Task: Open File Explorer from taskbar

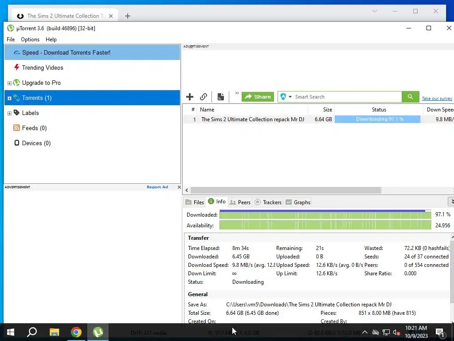Action: [54, 332]
